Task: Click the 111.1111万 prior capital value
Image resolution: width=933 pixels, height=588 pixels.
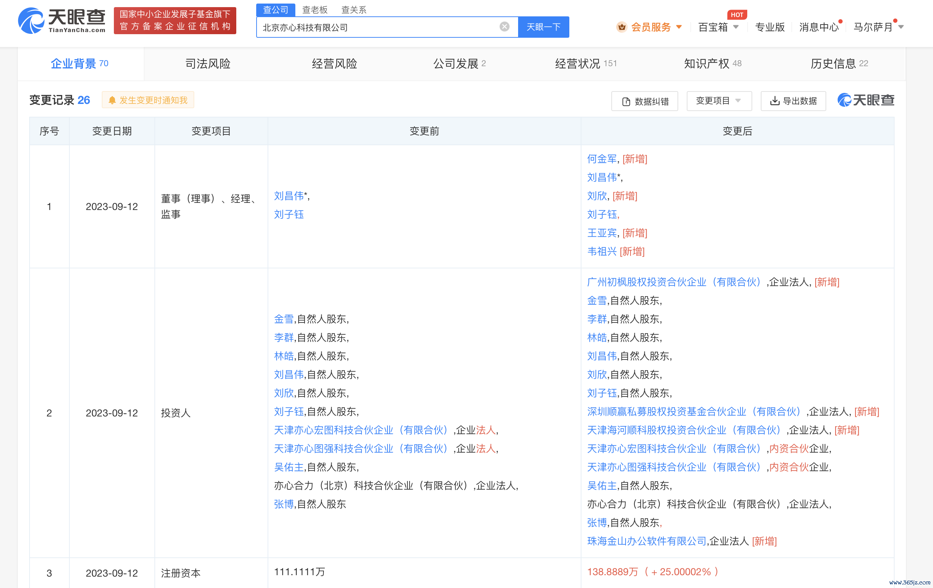Action: pyautogui.click(x=300, y=572)
